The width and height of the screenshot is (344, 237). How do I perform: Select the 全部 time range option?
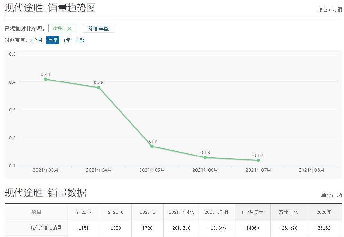pyautogui.click(x=79, y=40)
